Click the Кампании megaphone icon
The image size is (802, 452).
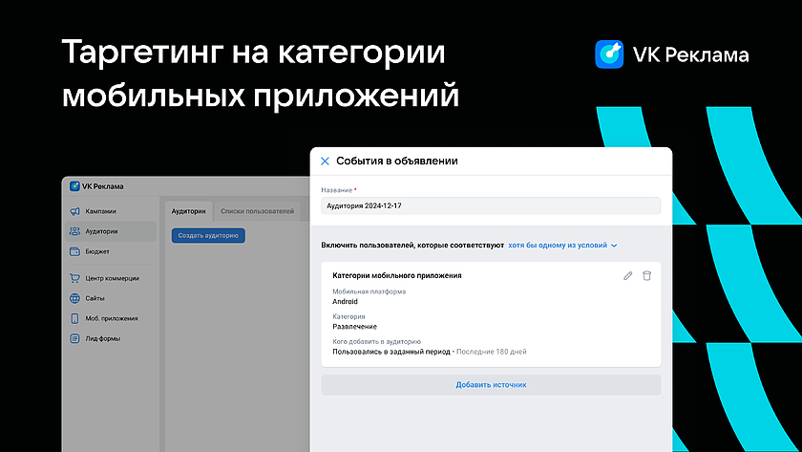pyautogui.click(x=74, y=211)
